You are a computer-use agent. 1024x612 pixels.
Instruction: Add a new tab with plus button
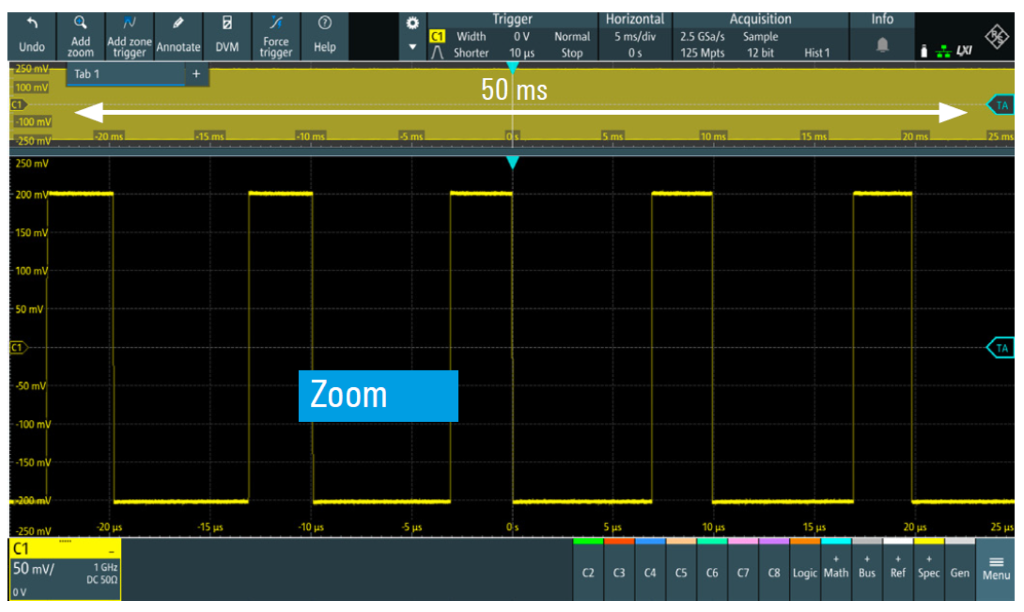click(x=196, y=74)
